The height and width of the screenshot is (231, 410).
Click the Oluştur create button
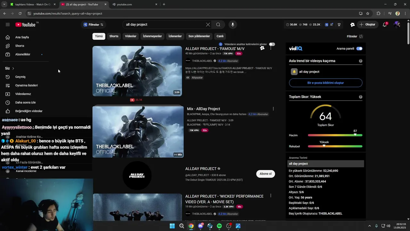point(367,25)
